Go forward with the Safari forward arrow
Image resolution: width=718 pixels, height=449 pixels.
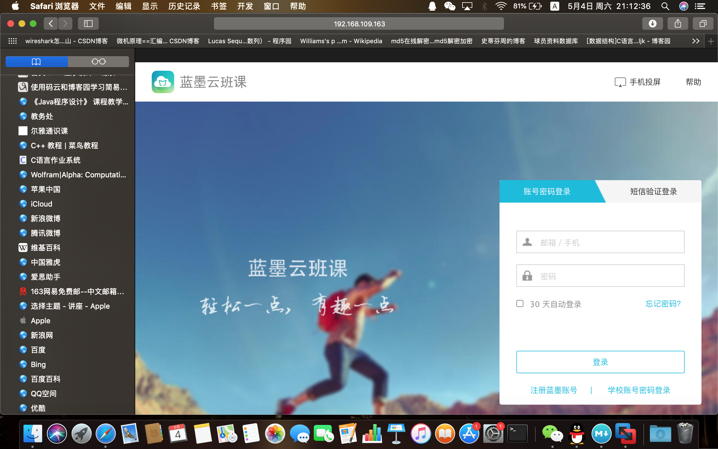coord(65,24)
